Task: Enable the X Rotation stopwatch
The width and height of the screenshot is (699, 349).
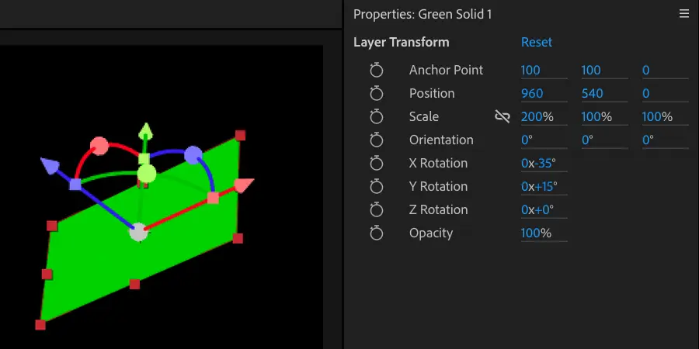Action: click(x=377, y=164)
